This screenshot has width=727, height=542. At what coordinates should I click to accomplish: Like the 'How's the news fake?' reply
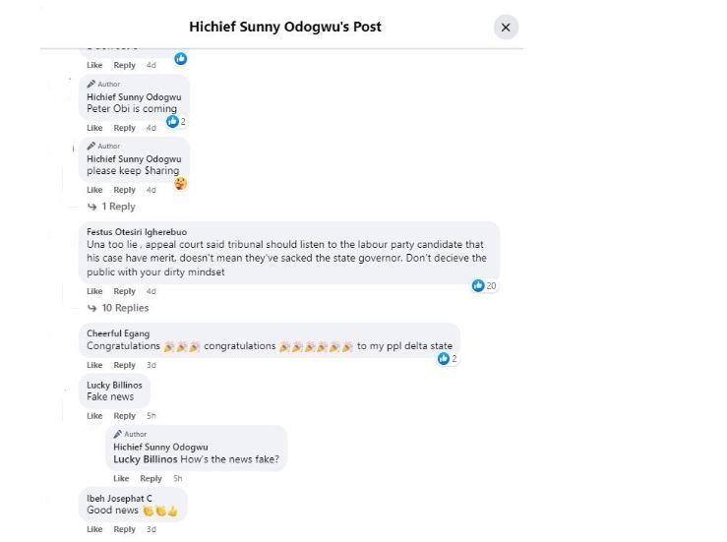coord(121,478)
